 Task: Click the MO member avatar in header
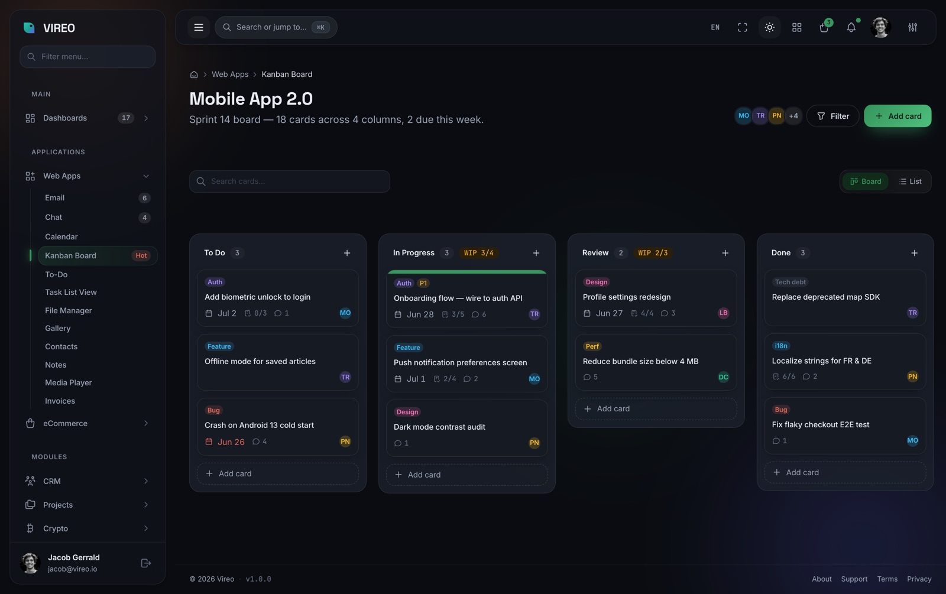coord(744,116)
